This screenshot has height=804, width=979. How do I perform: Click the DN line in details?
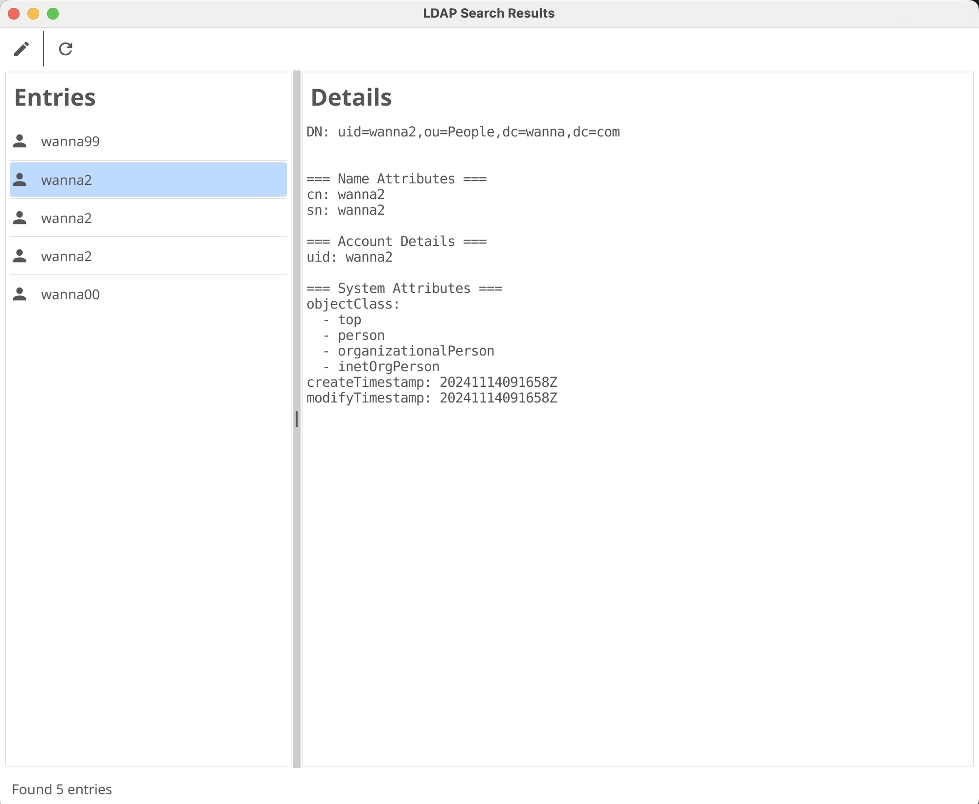pyautogui.click(x=463, y=132)
